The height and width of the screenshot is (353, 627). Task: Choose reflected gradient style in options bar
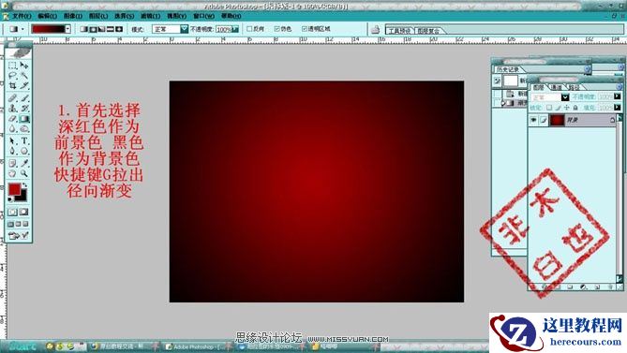(111, 29)
